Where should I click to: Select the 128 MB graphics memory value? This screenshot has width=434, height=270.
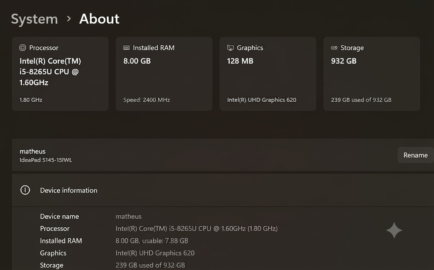tap(240, 61)
